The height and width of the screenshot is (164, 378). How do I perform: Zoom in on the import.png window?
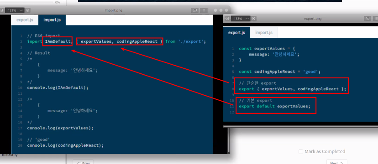(28, 10)
